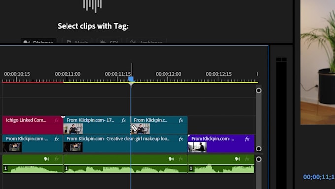The width and height of the screenshot is (335, 189).
Task: Click the waveform of the last audio clip
Action: pyautogui.click(x=221, y=169)
